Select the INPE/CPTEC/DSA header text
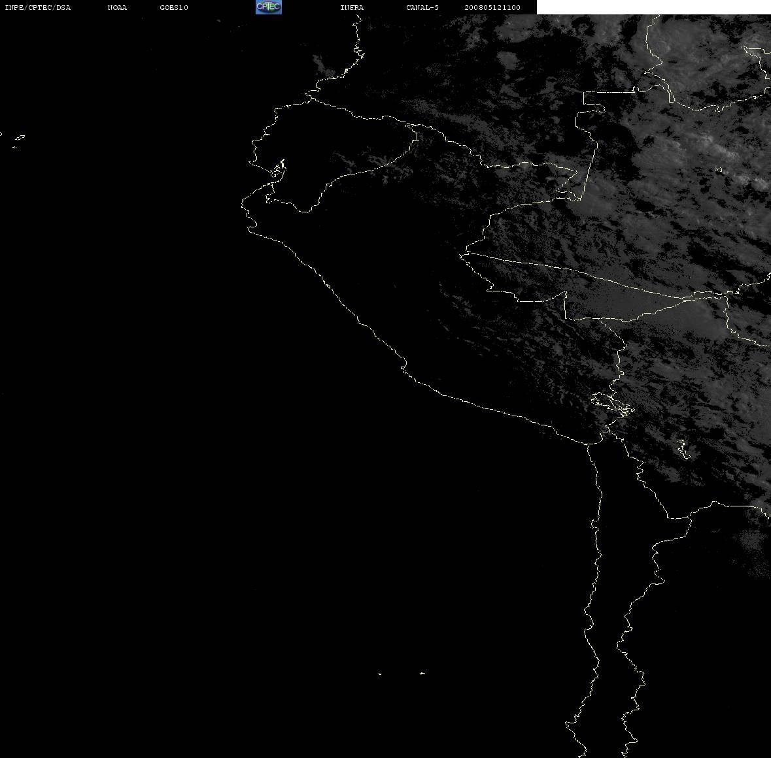The image size is (771, 758). [38, 7]
